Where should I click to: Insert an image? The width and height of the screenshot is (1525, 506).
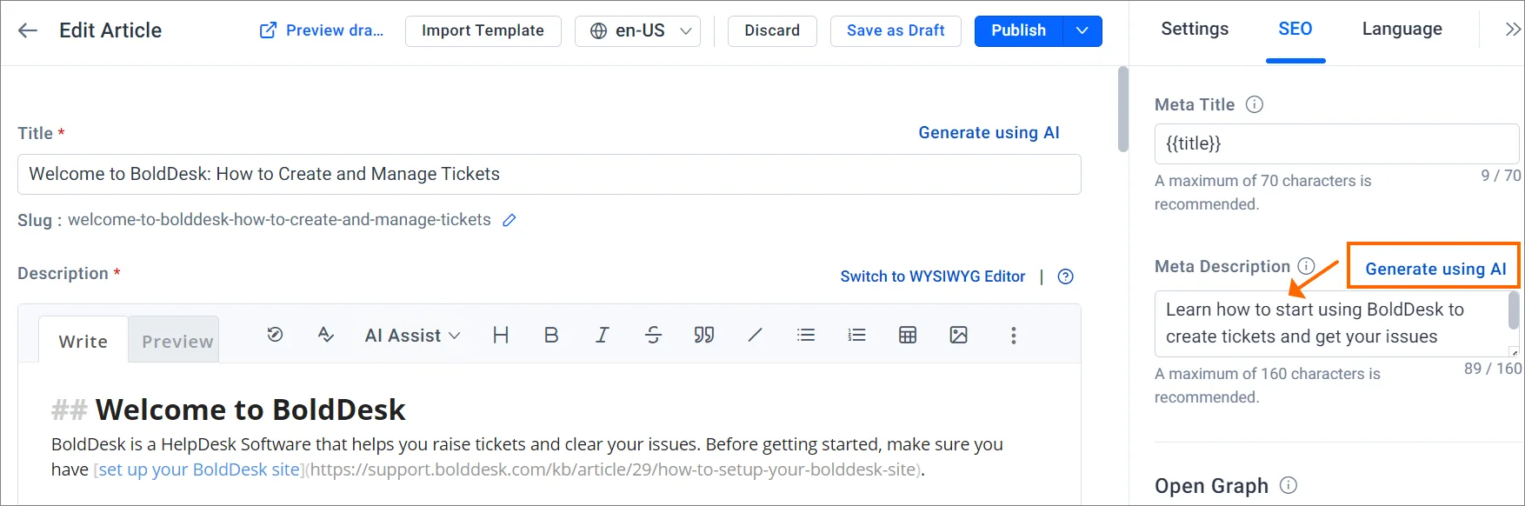pos(959,335)
